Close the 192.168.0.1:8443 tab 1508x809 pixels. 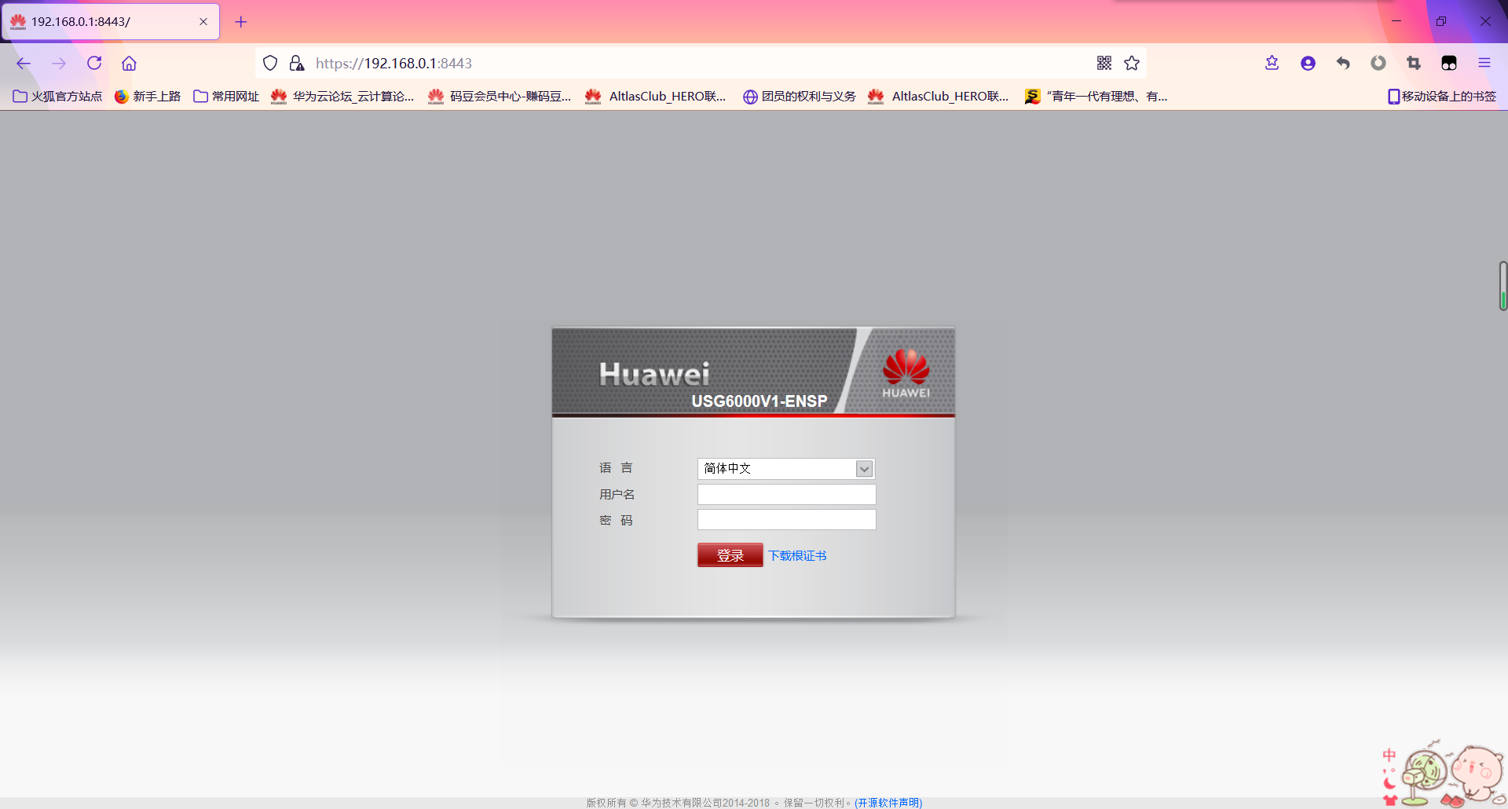tap(203, 22)
